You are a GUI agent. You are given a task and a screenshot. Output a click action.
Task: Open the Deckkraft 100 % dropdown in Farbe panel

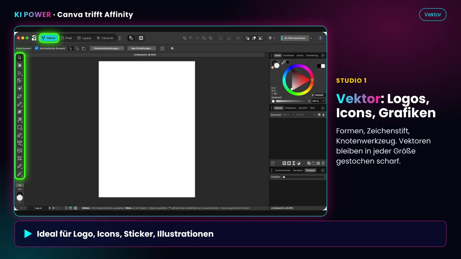coord(323,101)
